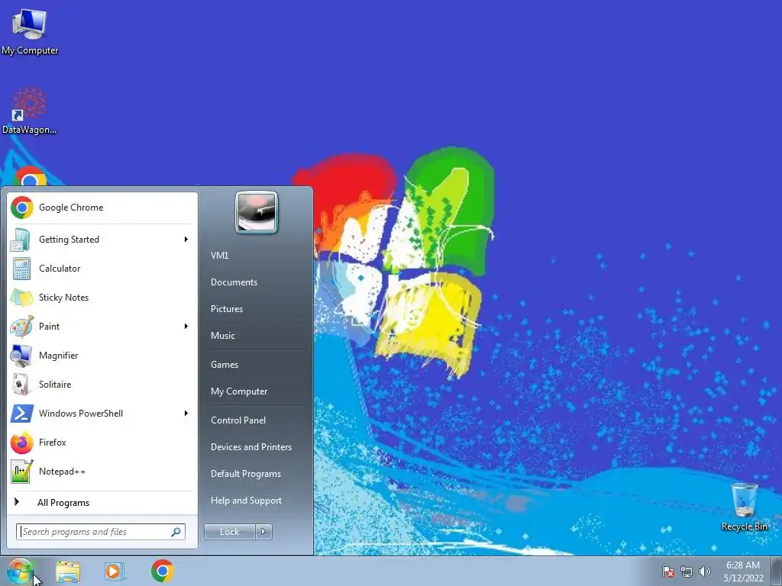The width and height of the screenshot is (782, 586).
Task: Select the Recycle Bin desktop icon
Action: tap(744, 507)
